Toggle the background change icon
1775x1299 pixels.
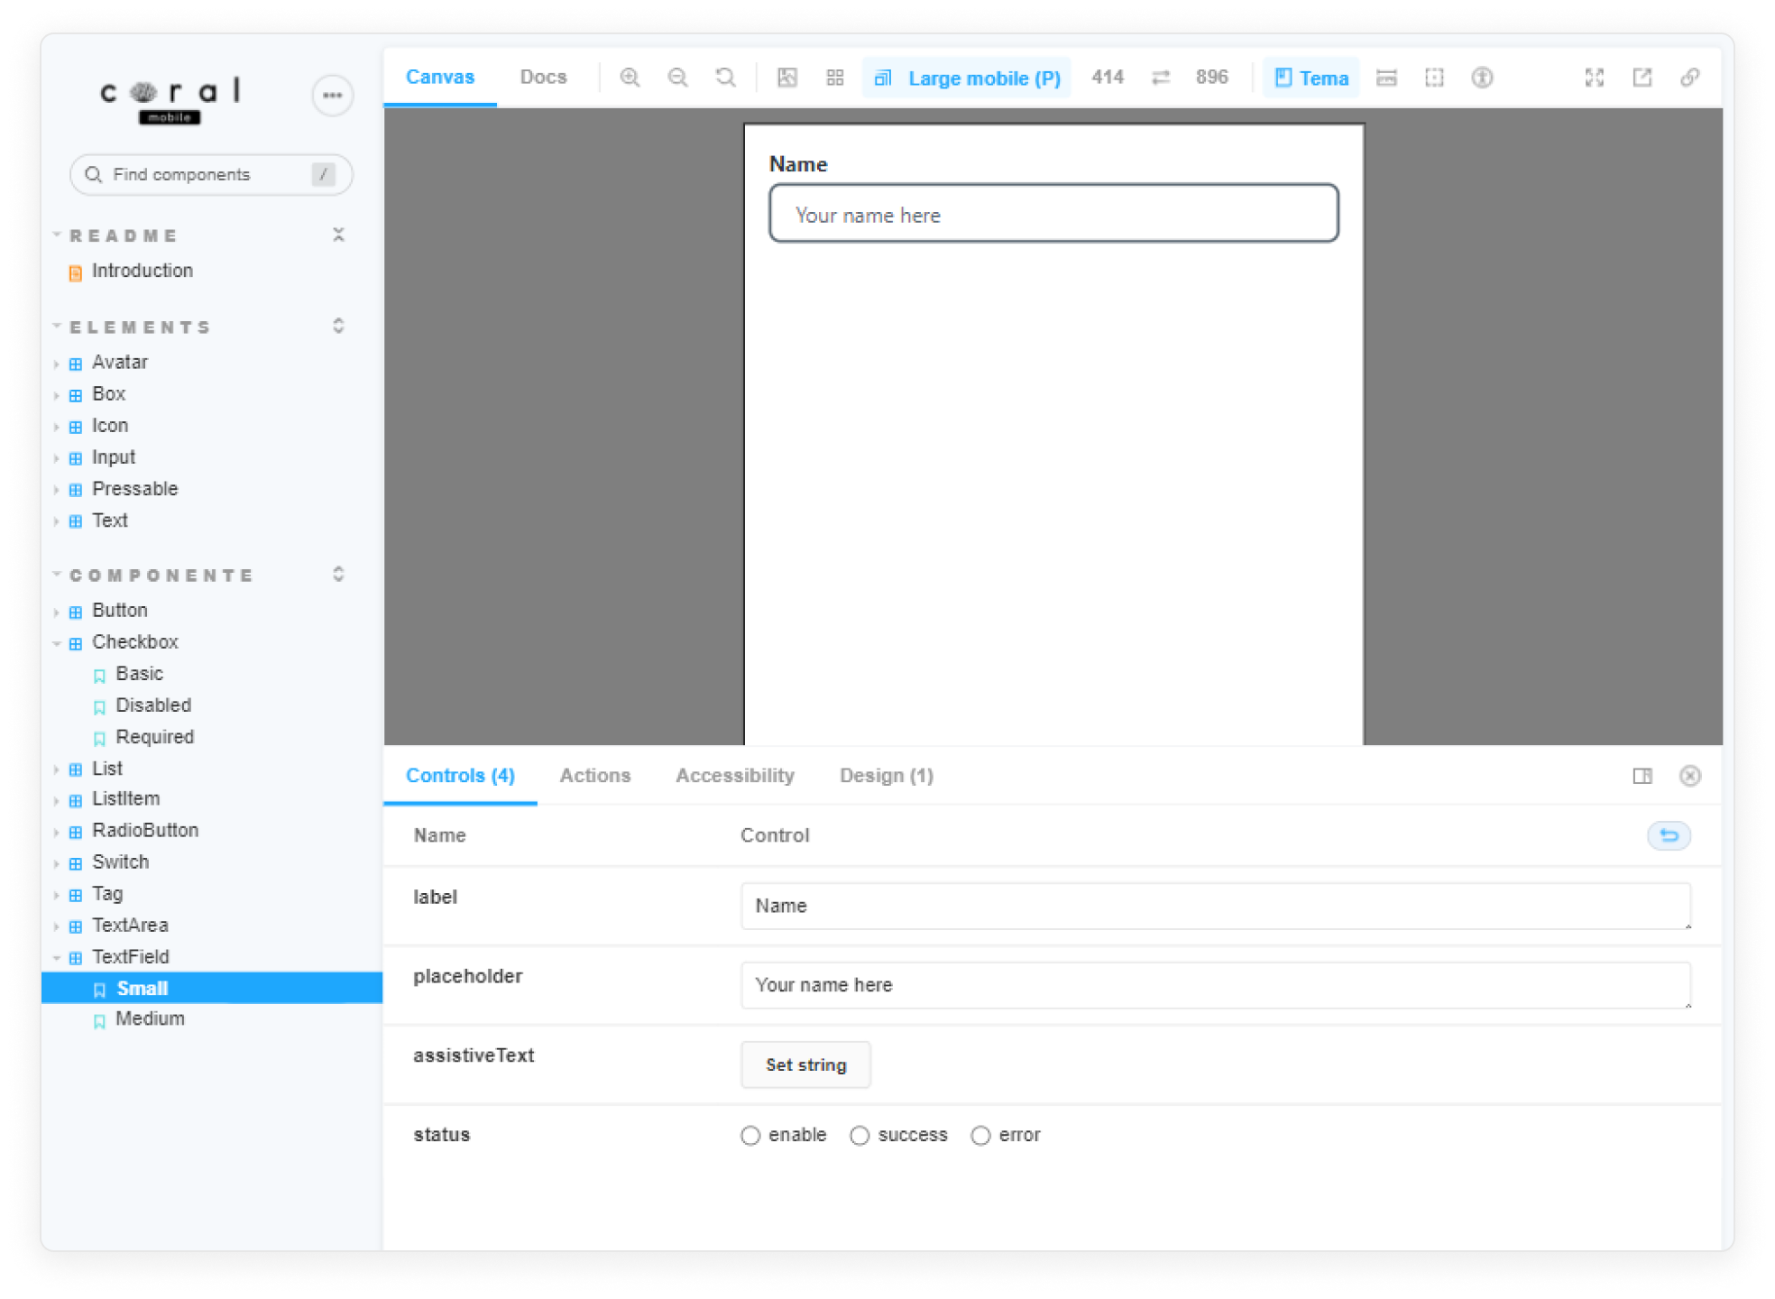(x=787, y=78)
